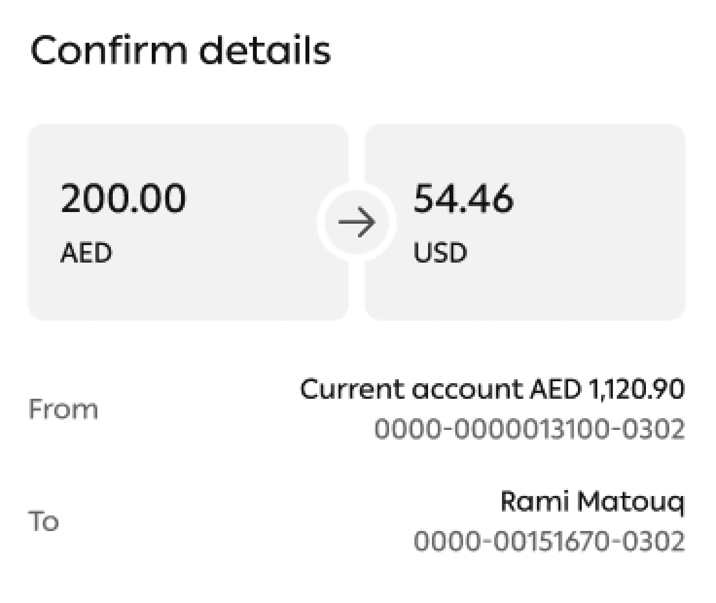716x603 pixels.
Task: Click the Confirm details heading
Action: pos(180,50)
